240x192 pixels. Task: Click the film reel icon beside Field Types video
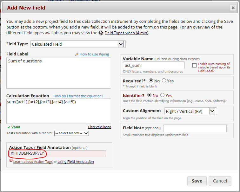[x=101, y=33]
